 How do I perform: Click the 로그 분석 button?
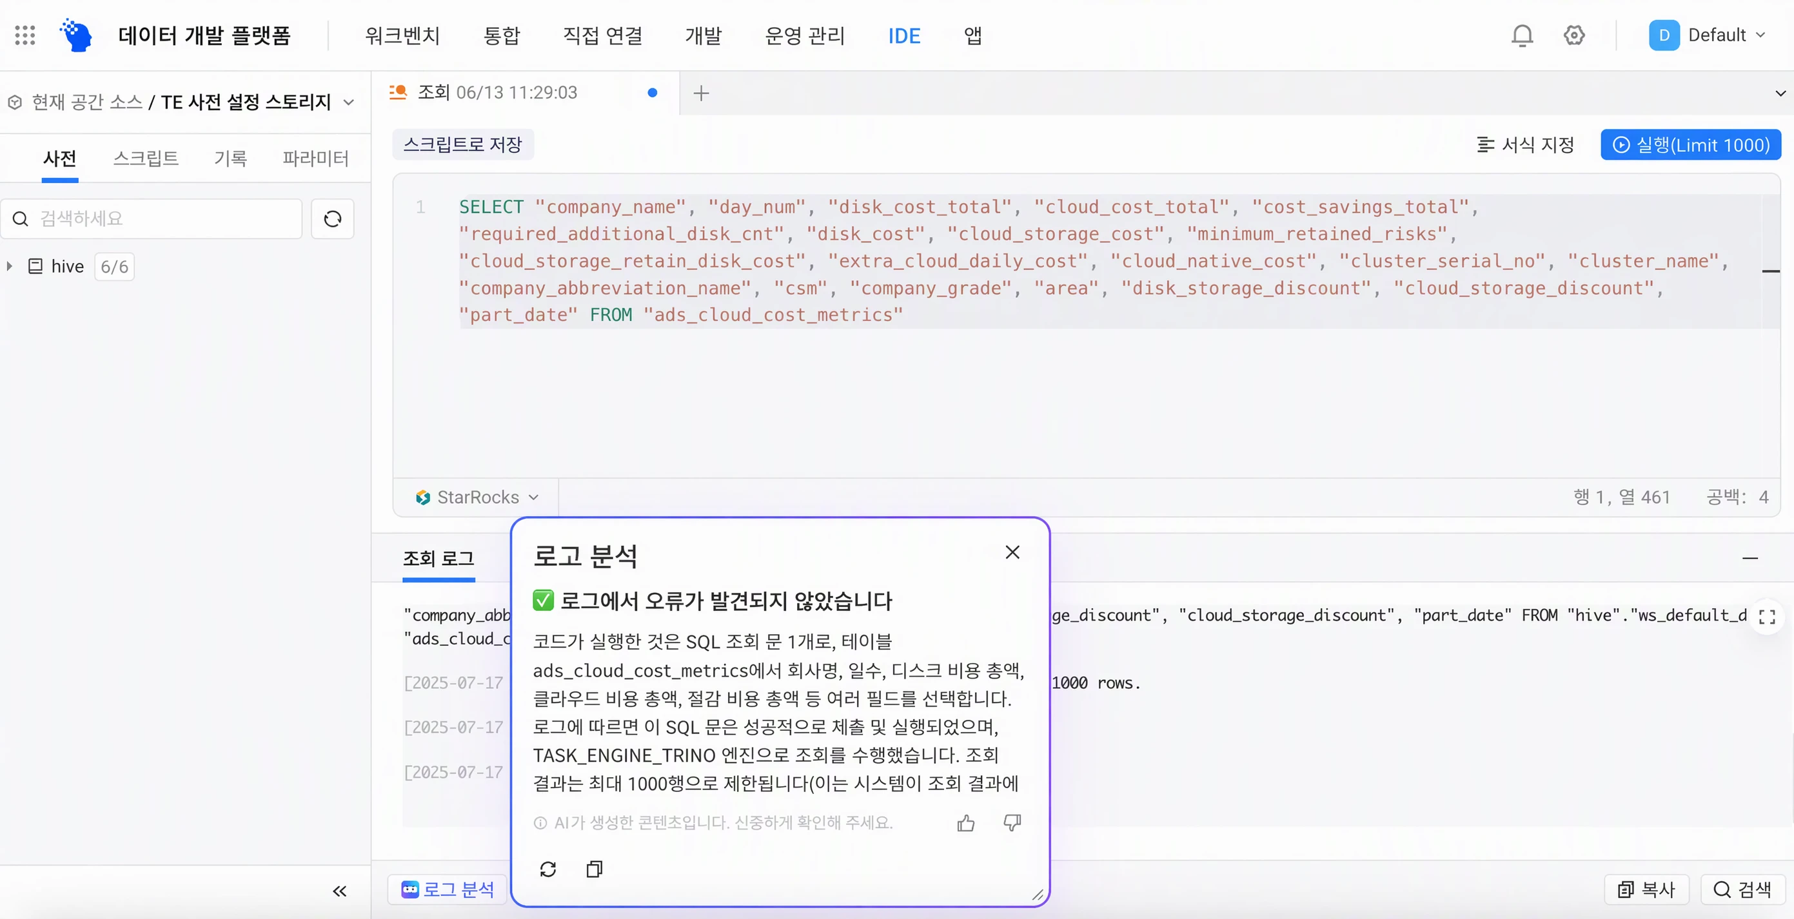point(447,889)
